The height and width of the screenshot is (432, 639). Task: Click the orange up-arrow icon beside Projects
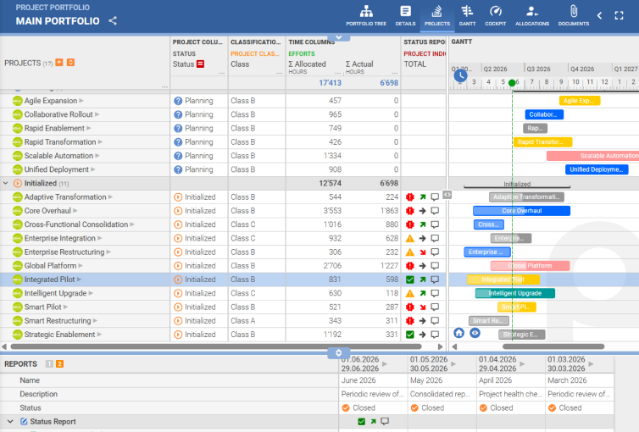pos(59,63)
